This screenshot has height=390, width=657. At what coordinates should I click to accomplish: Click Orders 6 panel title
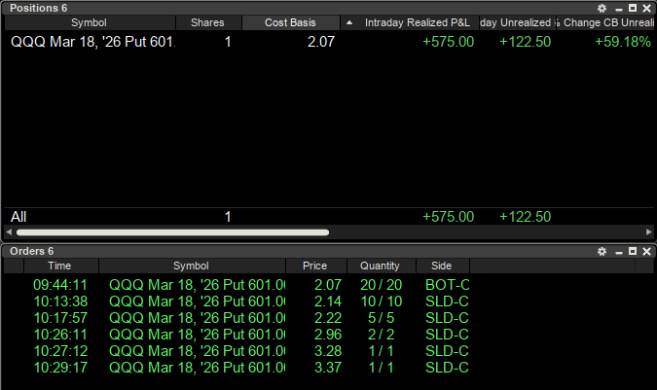pos(32,251)
